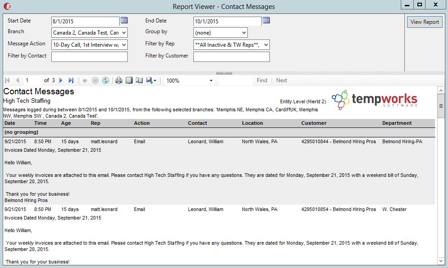The height and width of the screenshot is (268, 448).
Task: Refresh the report
Action: (x=106, y=80)
